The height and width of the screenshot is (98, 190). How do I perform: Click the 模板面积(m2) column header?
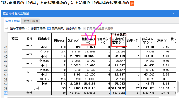click(89, 41)
